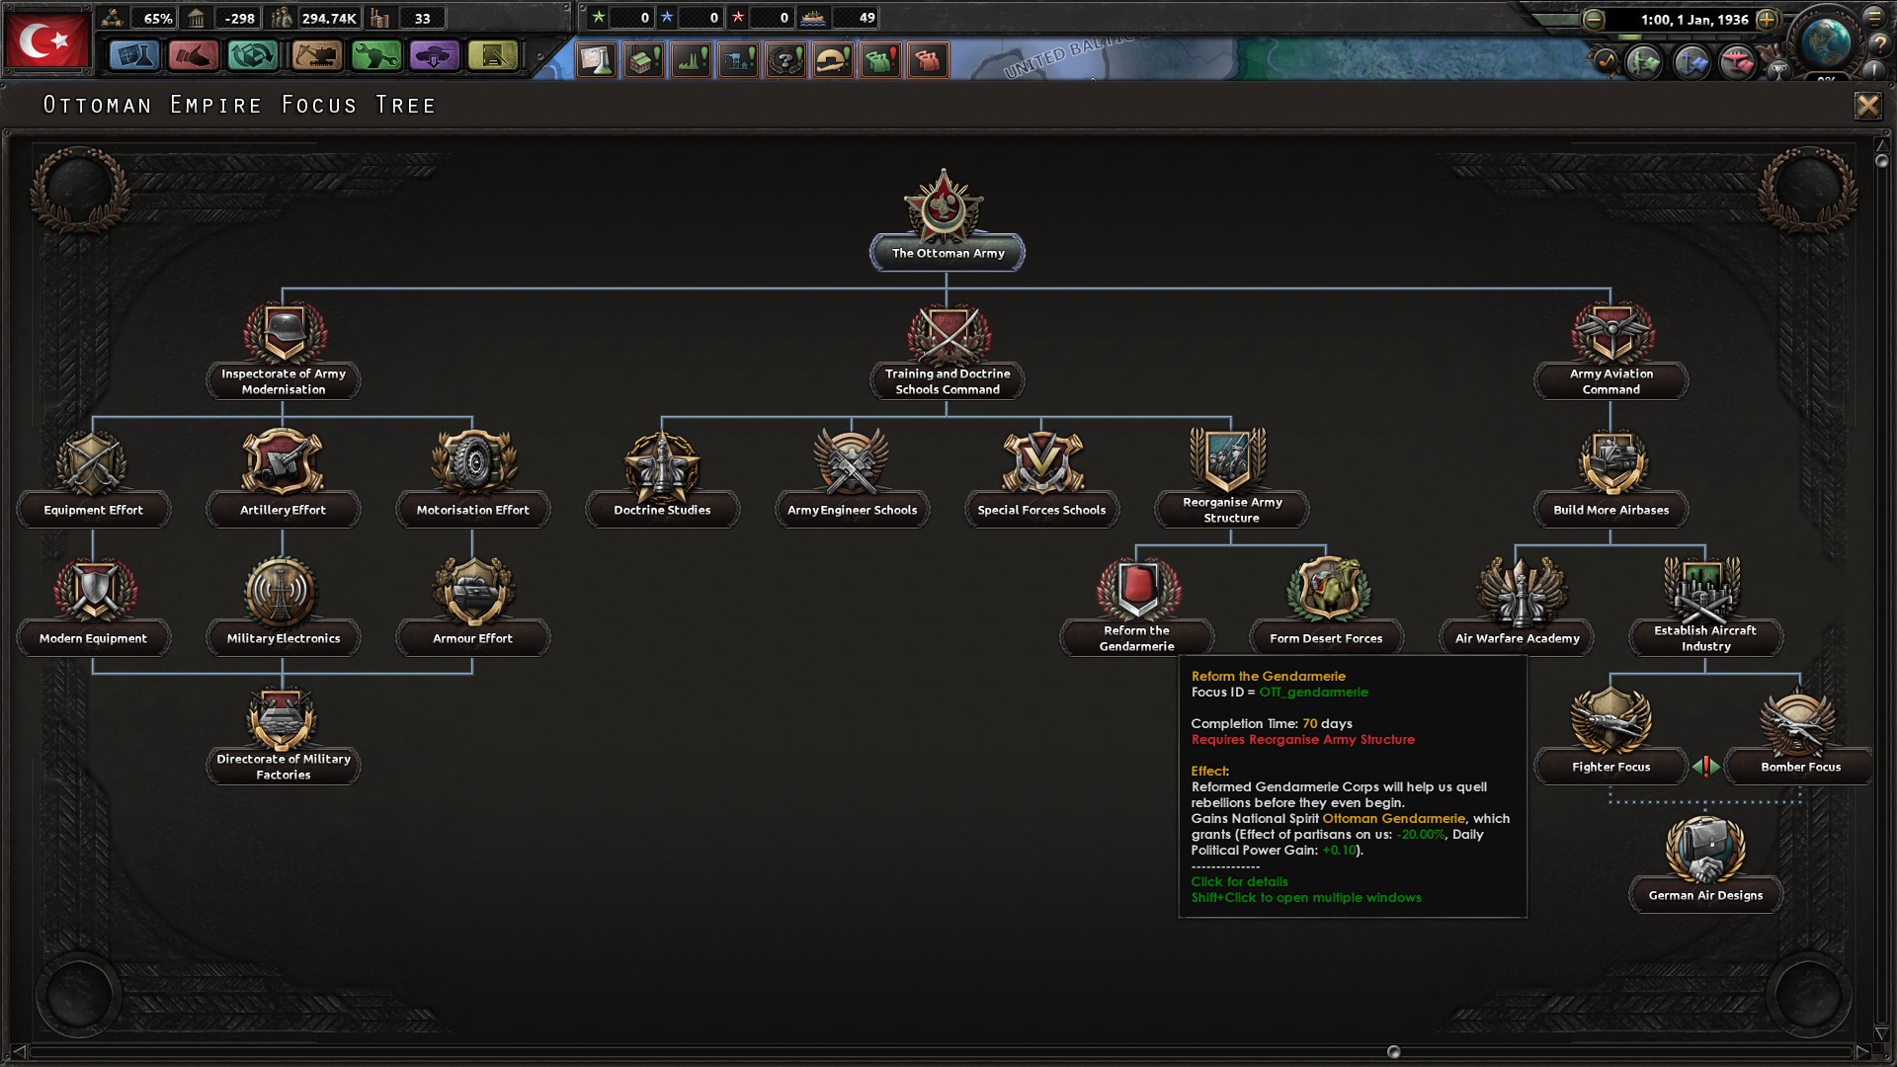Click the bar-chart alert with green exclamation
The height and width of the screenshot is (1067, 1897).
[692, 60]
